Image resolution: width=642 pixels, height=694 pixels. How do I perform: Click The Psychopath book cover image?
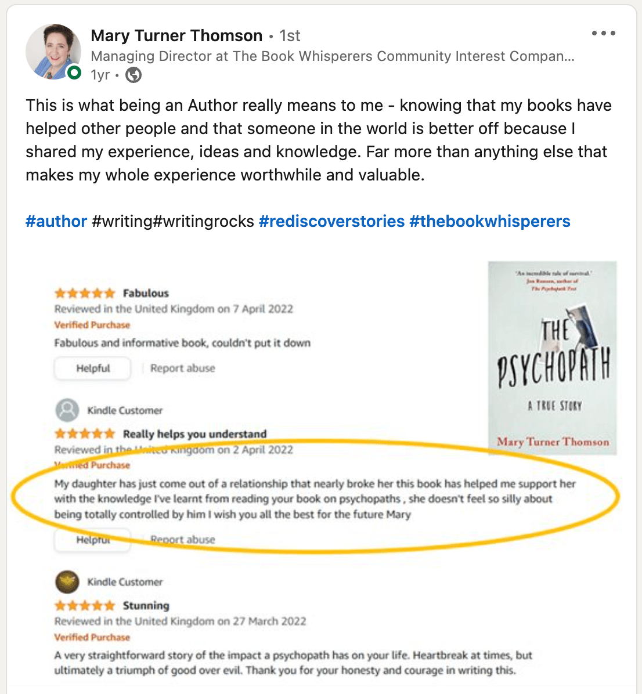coord(552,357)
